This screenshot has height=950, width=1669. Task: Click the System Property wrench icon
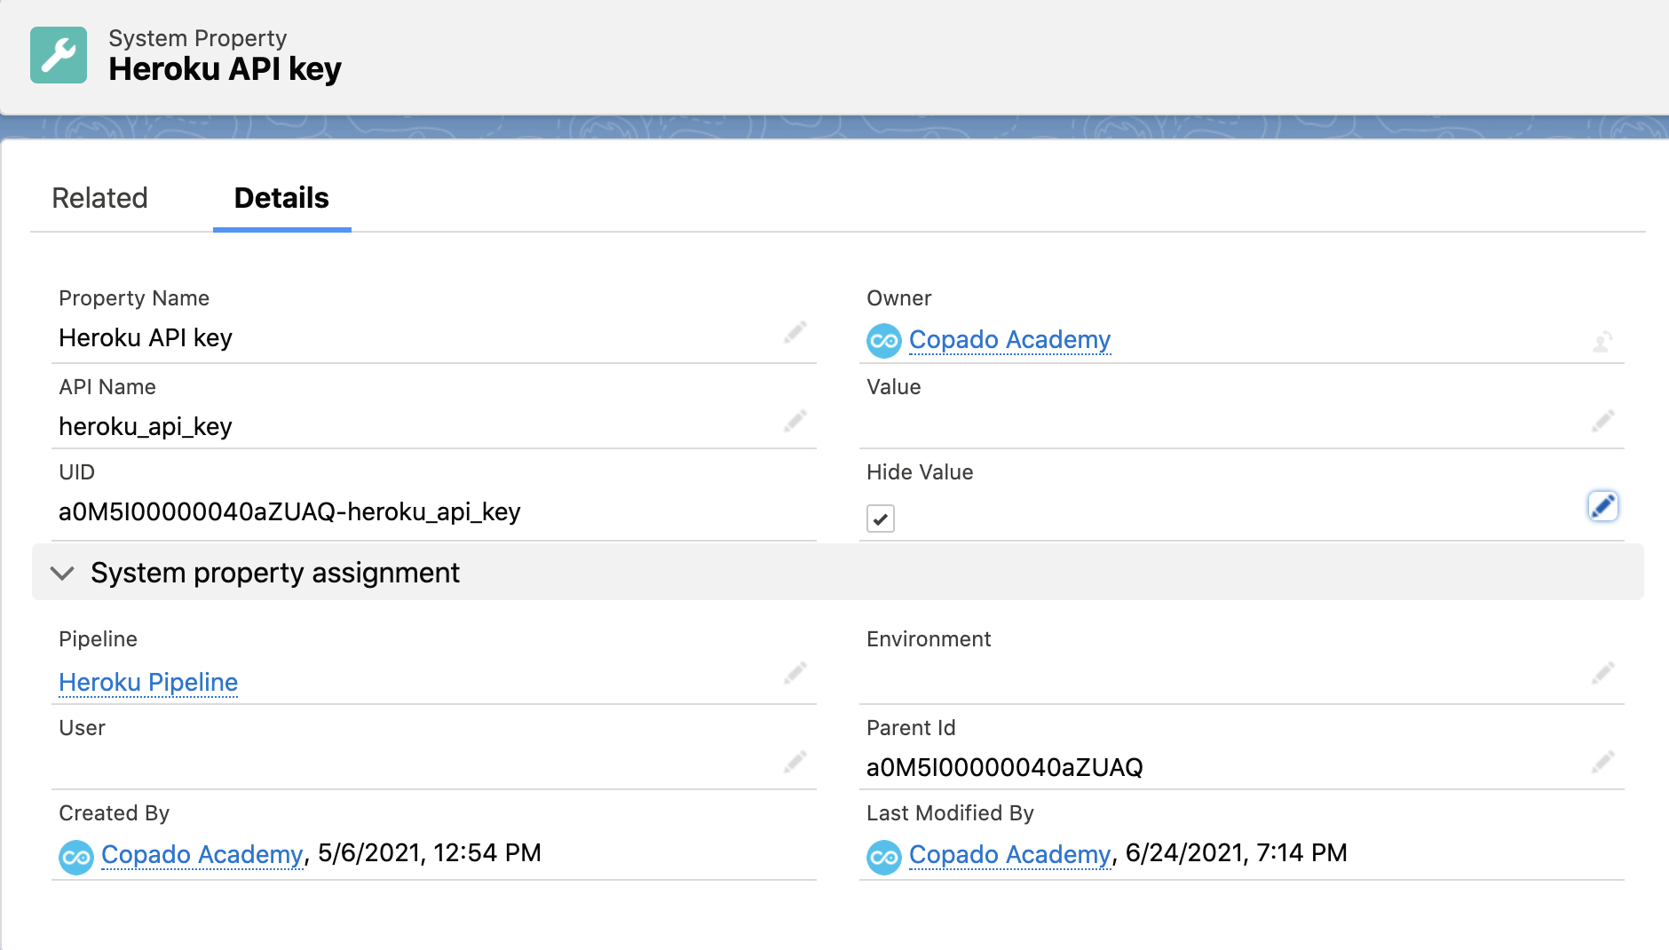(x=59, y=57)
